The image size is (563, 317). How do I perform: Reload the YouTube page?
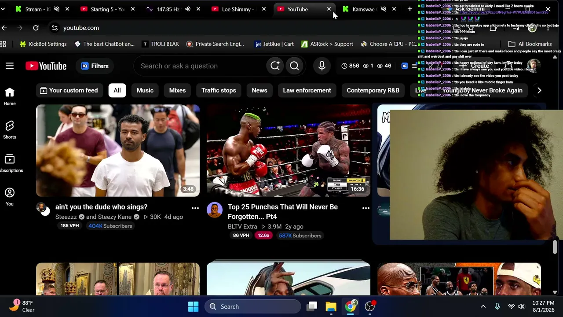[36, 28]
